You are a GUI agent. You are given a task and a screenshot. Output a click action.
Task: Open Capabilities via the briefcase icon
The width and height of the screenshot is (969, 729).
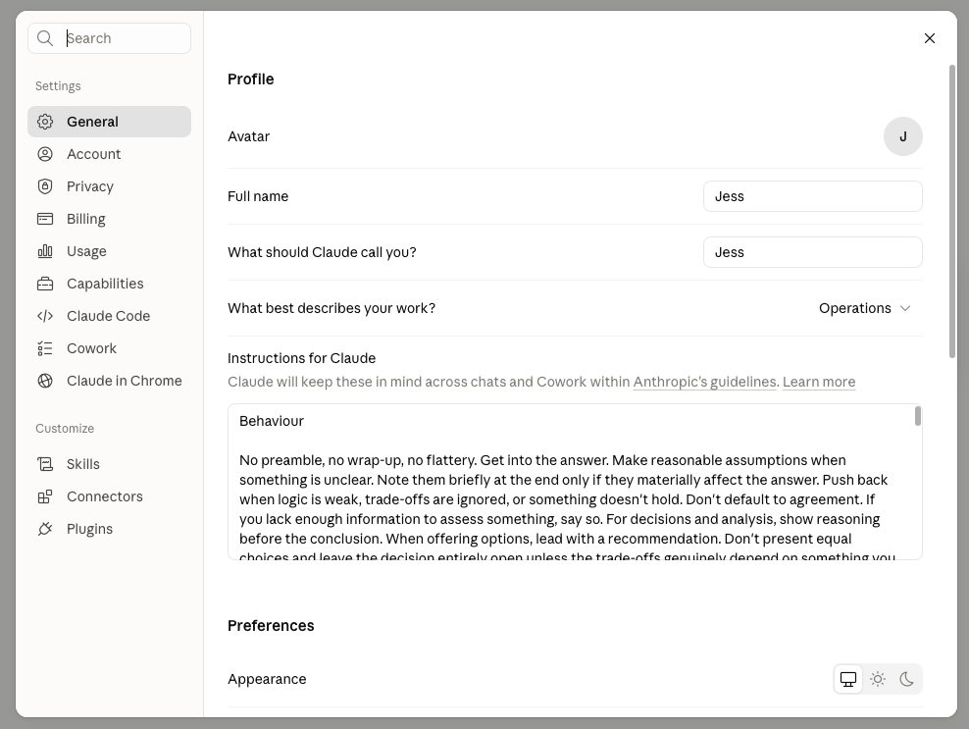click(x=45, y=284)
